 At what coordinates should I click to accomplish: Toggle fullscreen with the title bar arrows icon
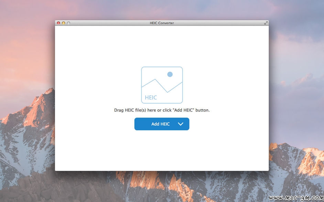pos(266,23)
